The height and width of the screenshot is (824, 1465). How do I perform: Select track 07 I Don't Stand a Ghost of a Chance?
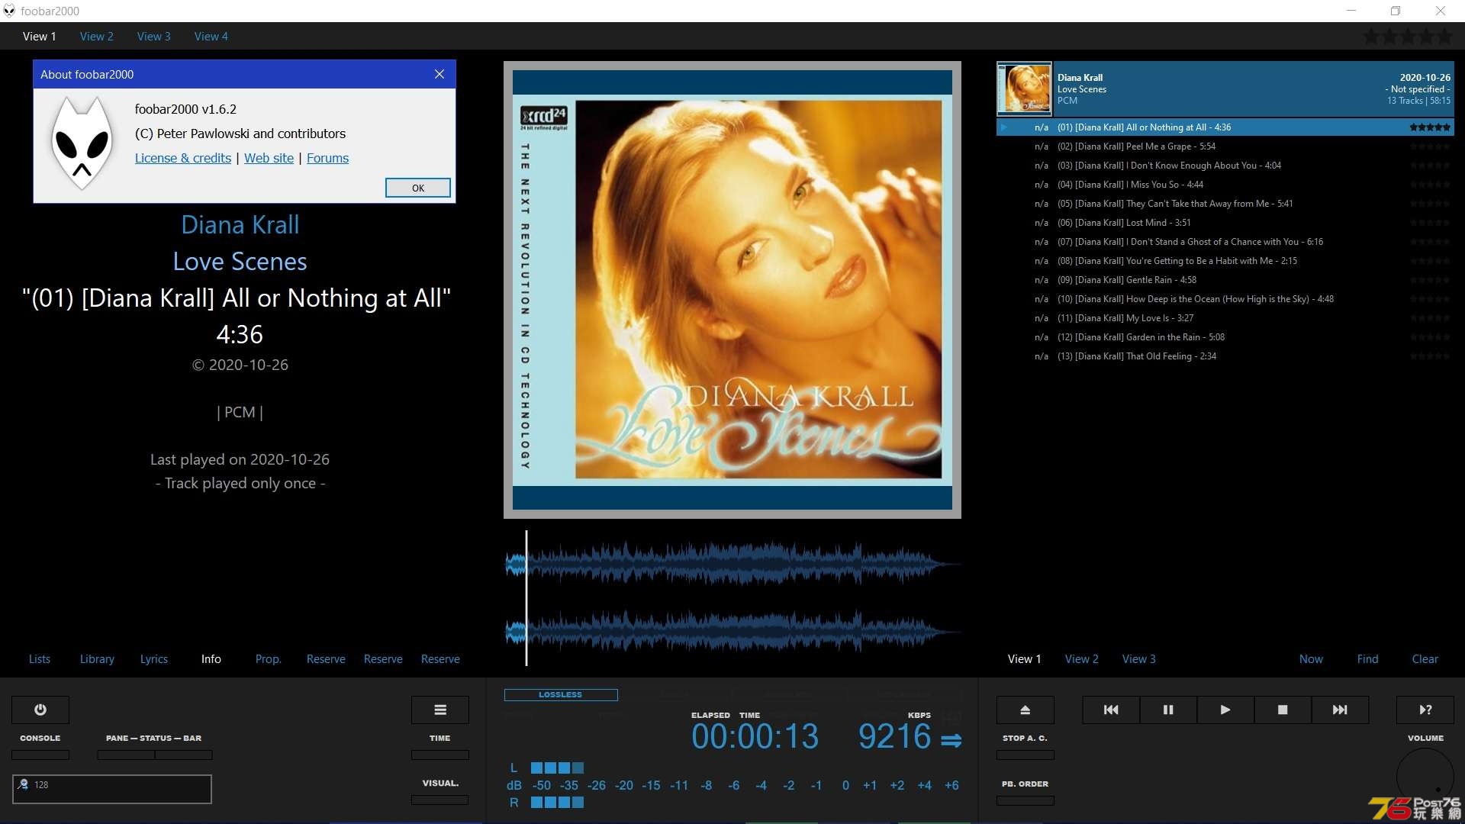pos(1225,242)
